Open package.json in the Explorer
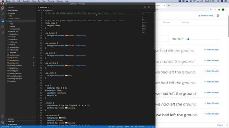This screenshot has width=229, height=128. point(14,63)
